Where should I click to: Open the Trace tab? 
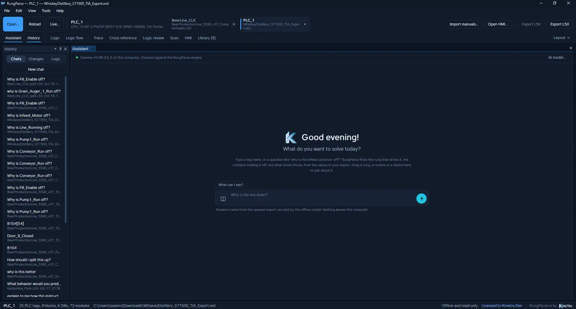point(98,38)
